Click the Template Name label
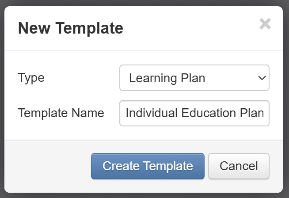 pyautogui.click(x=61, y=113)
